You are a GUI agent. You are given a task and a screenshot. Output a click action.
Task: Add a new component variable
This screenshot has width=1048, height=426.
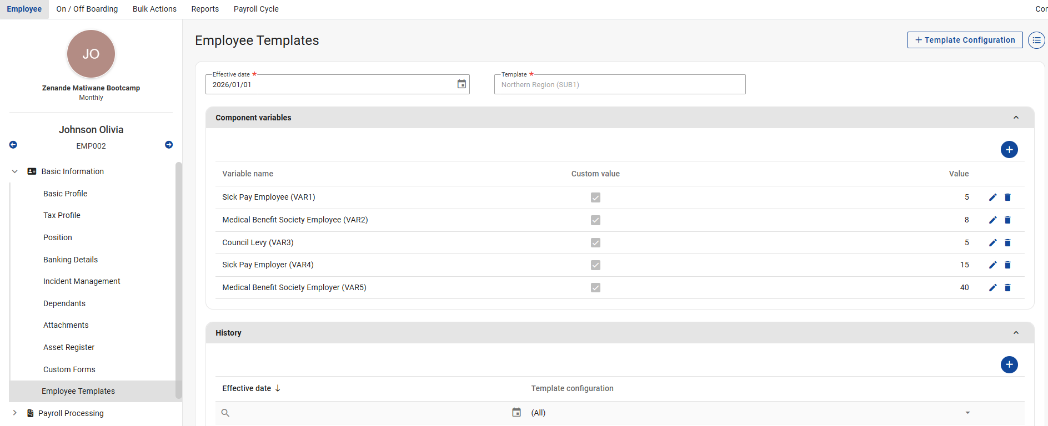point(1009,150)
